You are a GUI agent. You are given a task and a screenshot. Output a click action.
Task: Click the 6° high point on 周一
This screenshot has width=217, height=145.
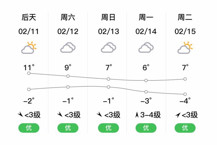tap(146, 80)
